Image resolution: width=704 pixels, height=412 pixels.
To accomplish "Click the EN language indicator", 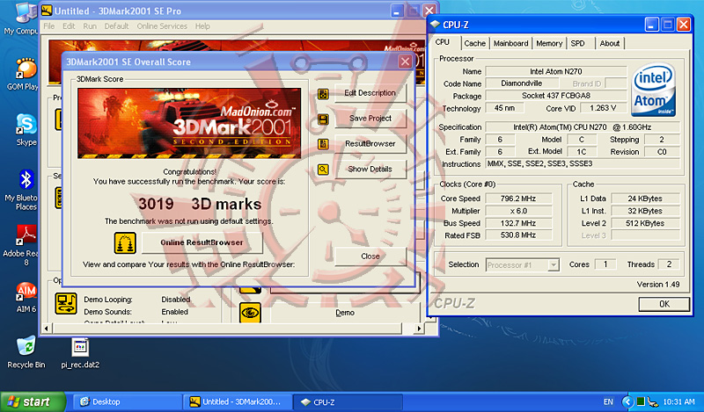I will pos(608,401).
